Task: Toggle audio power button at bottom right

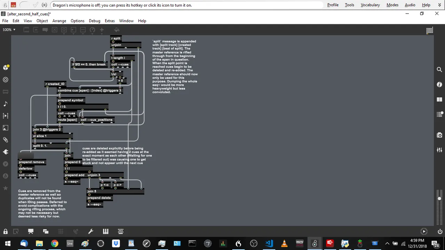Action: coord(439,232)
